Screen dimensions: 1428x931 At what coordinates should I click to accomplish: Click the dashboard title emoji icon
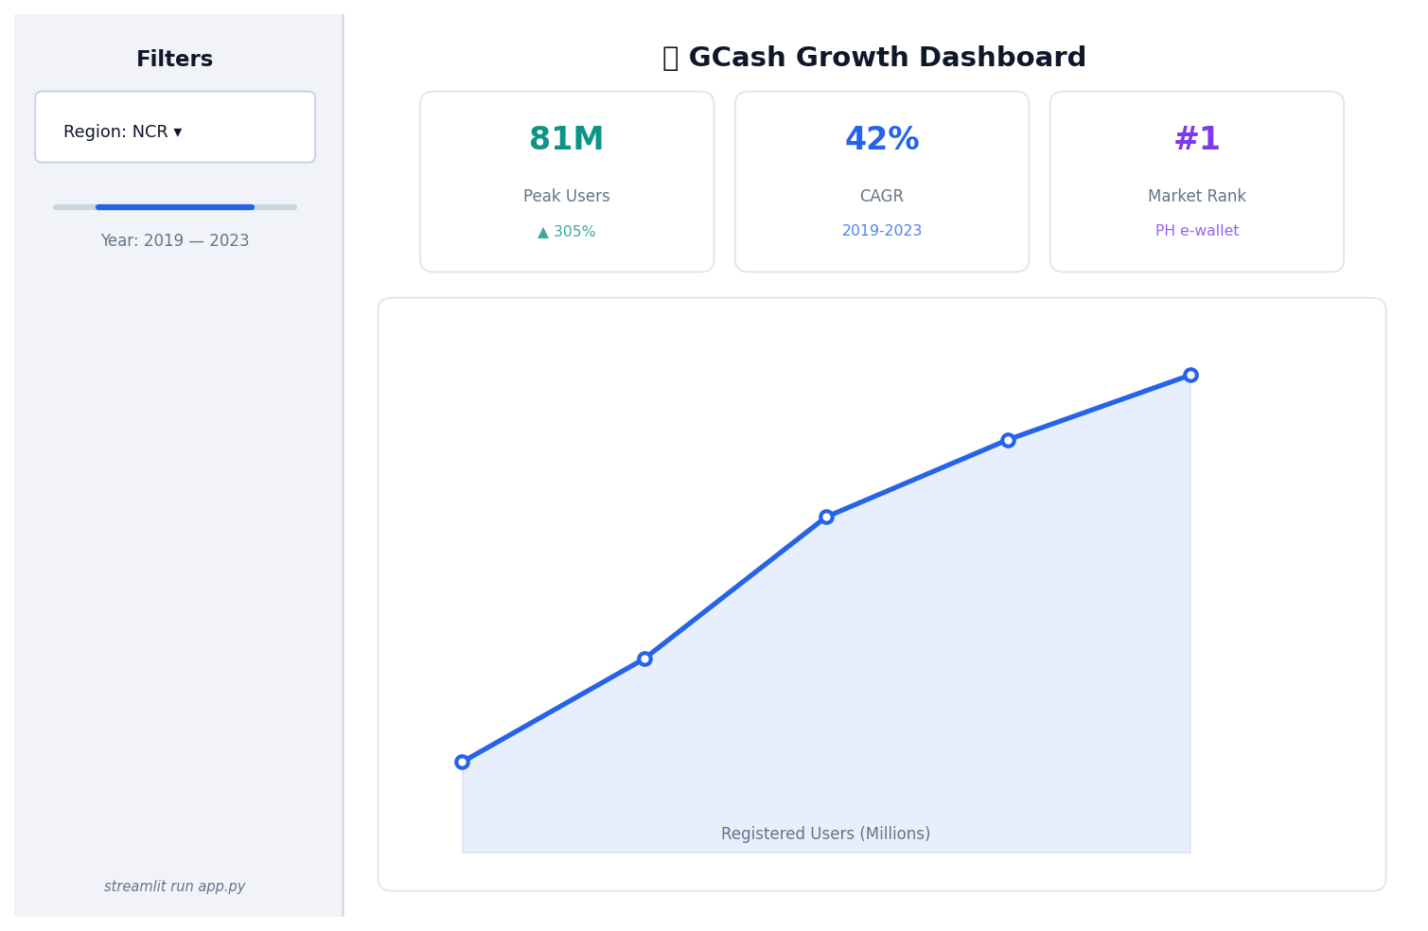(671, 57)
